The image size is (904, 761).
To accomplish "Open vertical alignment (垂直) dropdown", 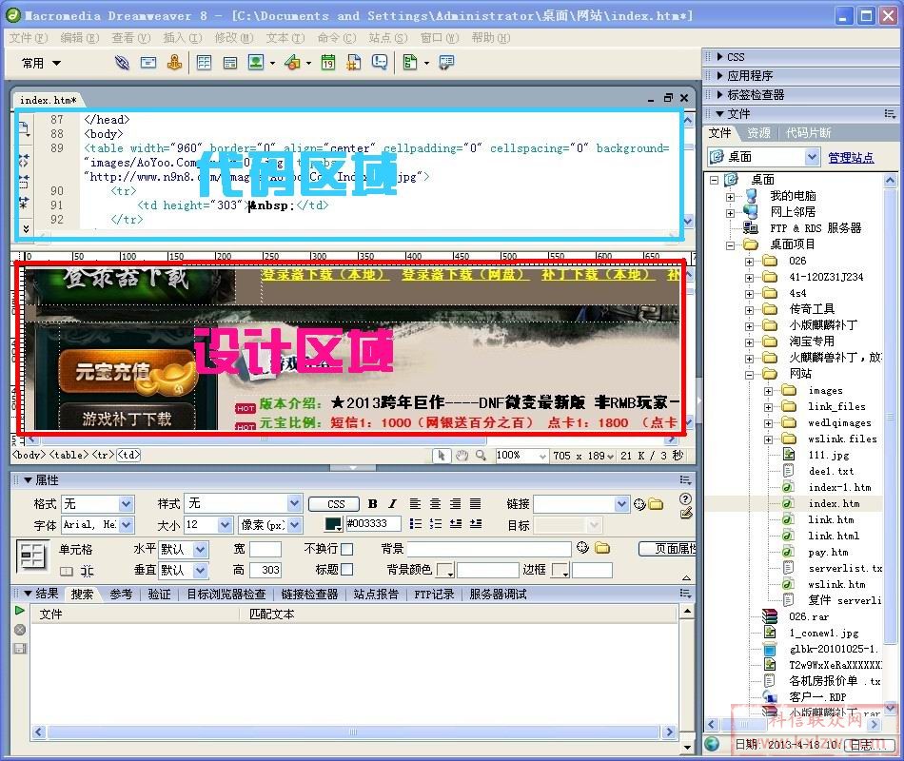I will (x=200, y=570).
